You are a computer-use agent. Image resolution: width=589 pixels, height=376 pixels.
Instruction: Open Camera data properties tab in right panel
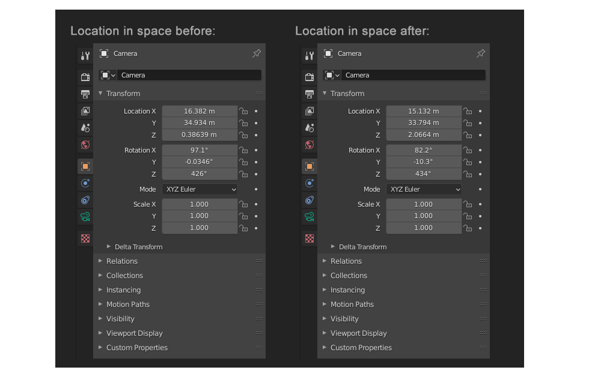(310, 216)
